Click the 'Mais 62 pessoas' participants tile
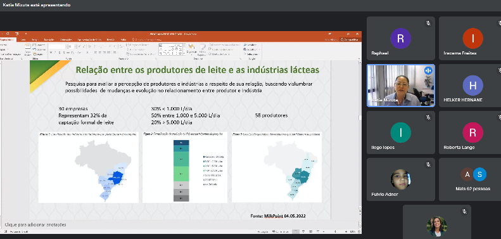501x239 pixels. point(473,179)
